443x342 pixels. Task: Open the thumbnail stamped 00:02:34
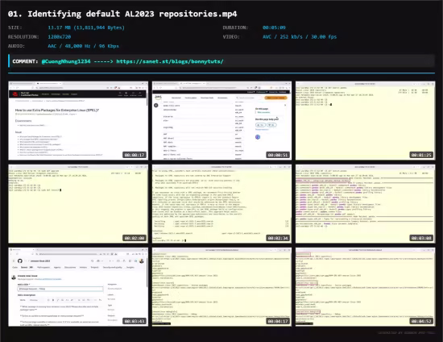pos(221,204)
